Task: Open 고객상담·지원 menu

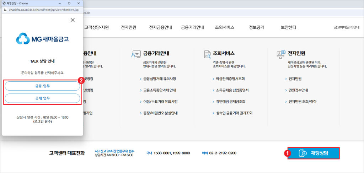Action: click(96, 27)
